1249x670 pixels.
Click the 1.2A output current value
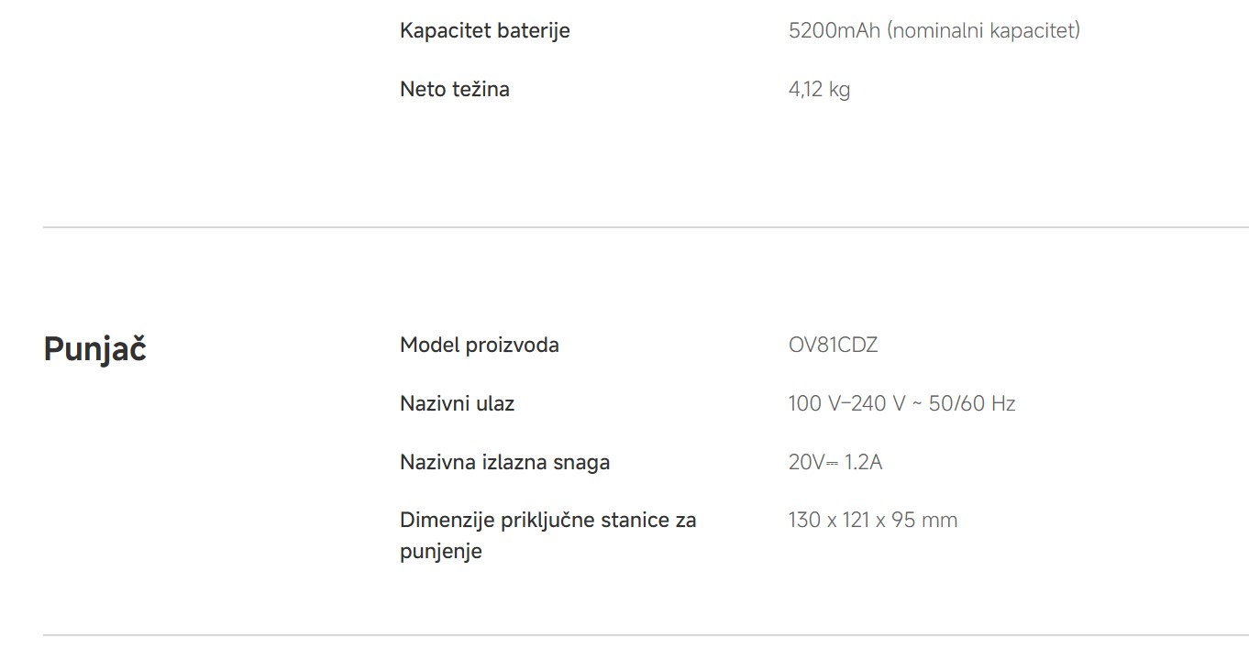point(863,462)
